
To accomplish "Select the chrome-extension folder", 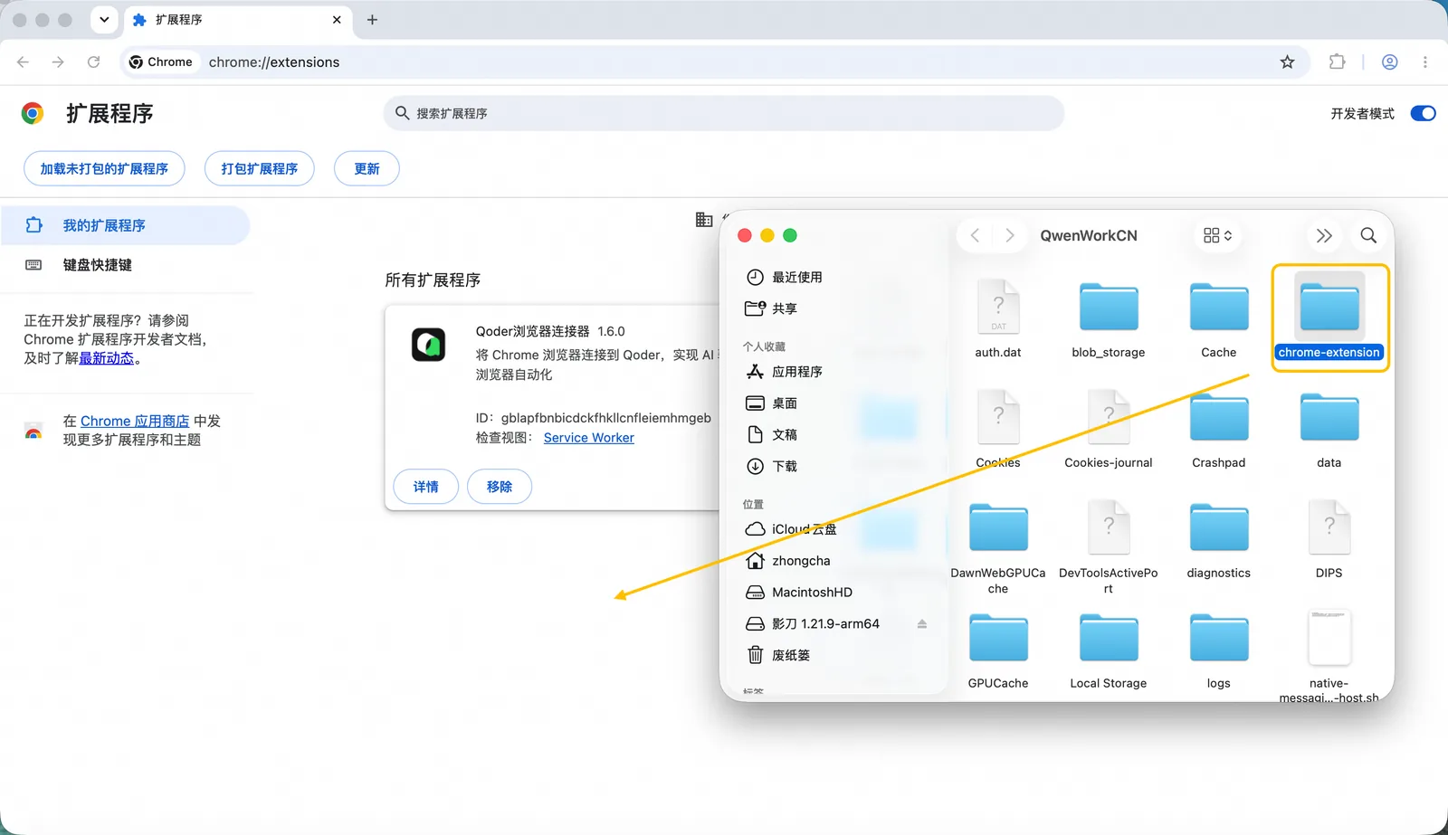I will tap(1329, 308).
